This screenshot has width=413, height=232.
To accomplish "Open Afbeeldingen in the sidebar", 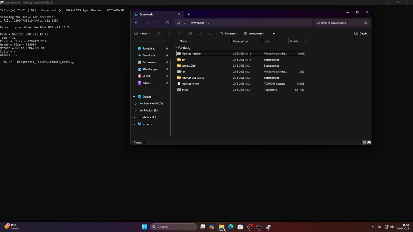I will coord(150,69).
